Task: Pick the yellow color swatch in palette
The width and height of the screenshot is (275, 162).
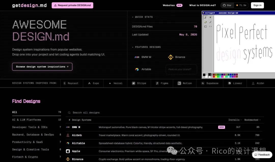Action: tap(216, 77)
